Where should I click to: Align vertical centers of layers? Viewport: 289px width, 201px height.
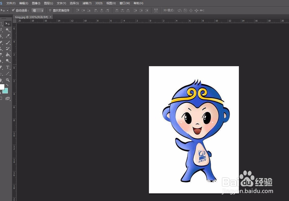[83, 10]
